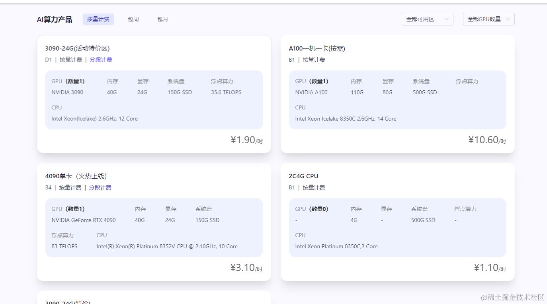The height and width of the screenshot is (304, 547).
Task: Click the ¥10.60/时 price on A100 card
Action: [x=487, y=140]
